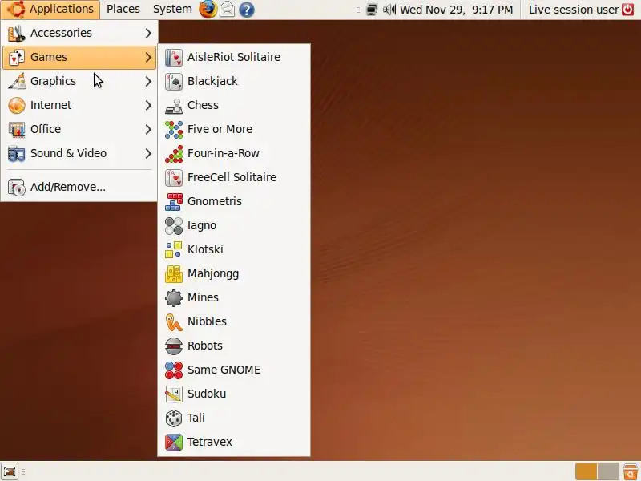
Task: Click the Show Desktop icon in bottom panel
Action: [10, 471]
